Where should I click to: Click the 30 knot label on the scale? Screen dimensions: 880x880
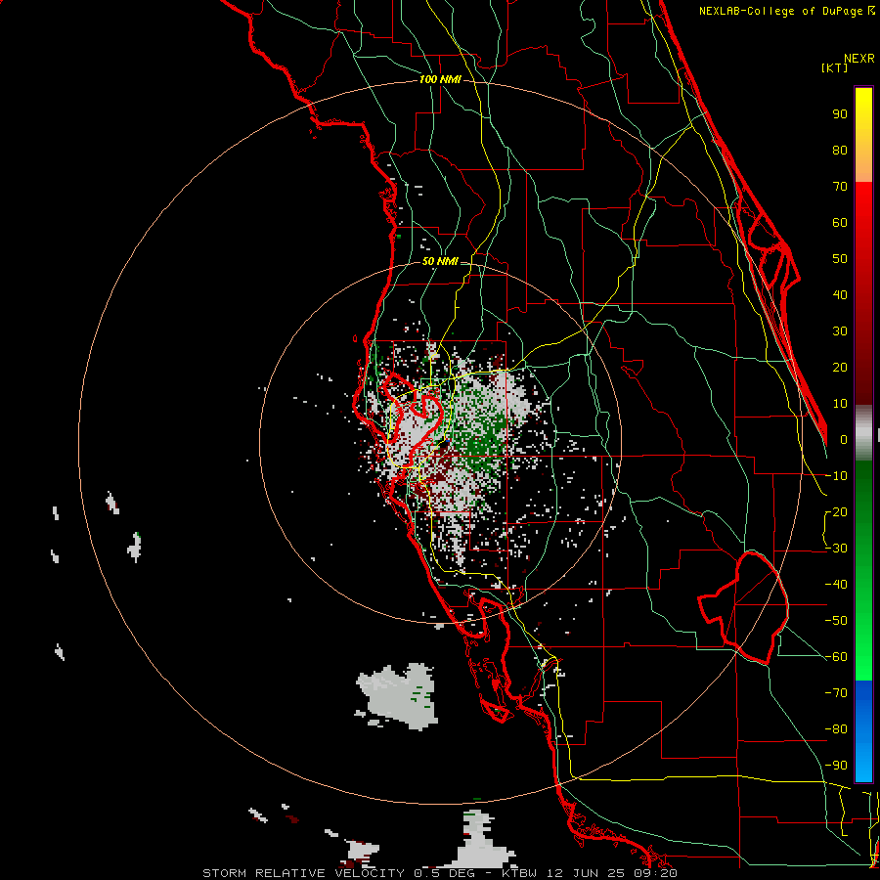[840, 331]
